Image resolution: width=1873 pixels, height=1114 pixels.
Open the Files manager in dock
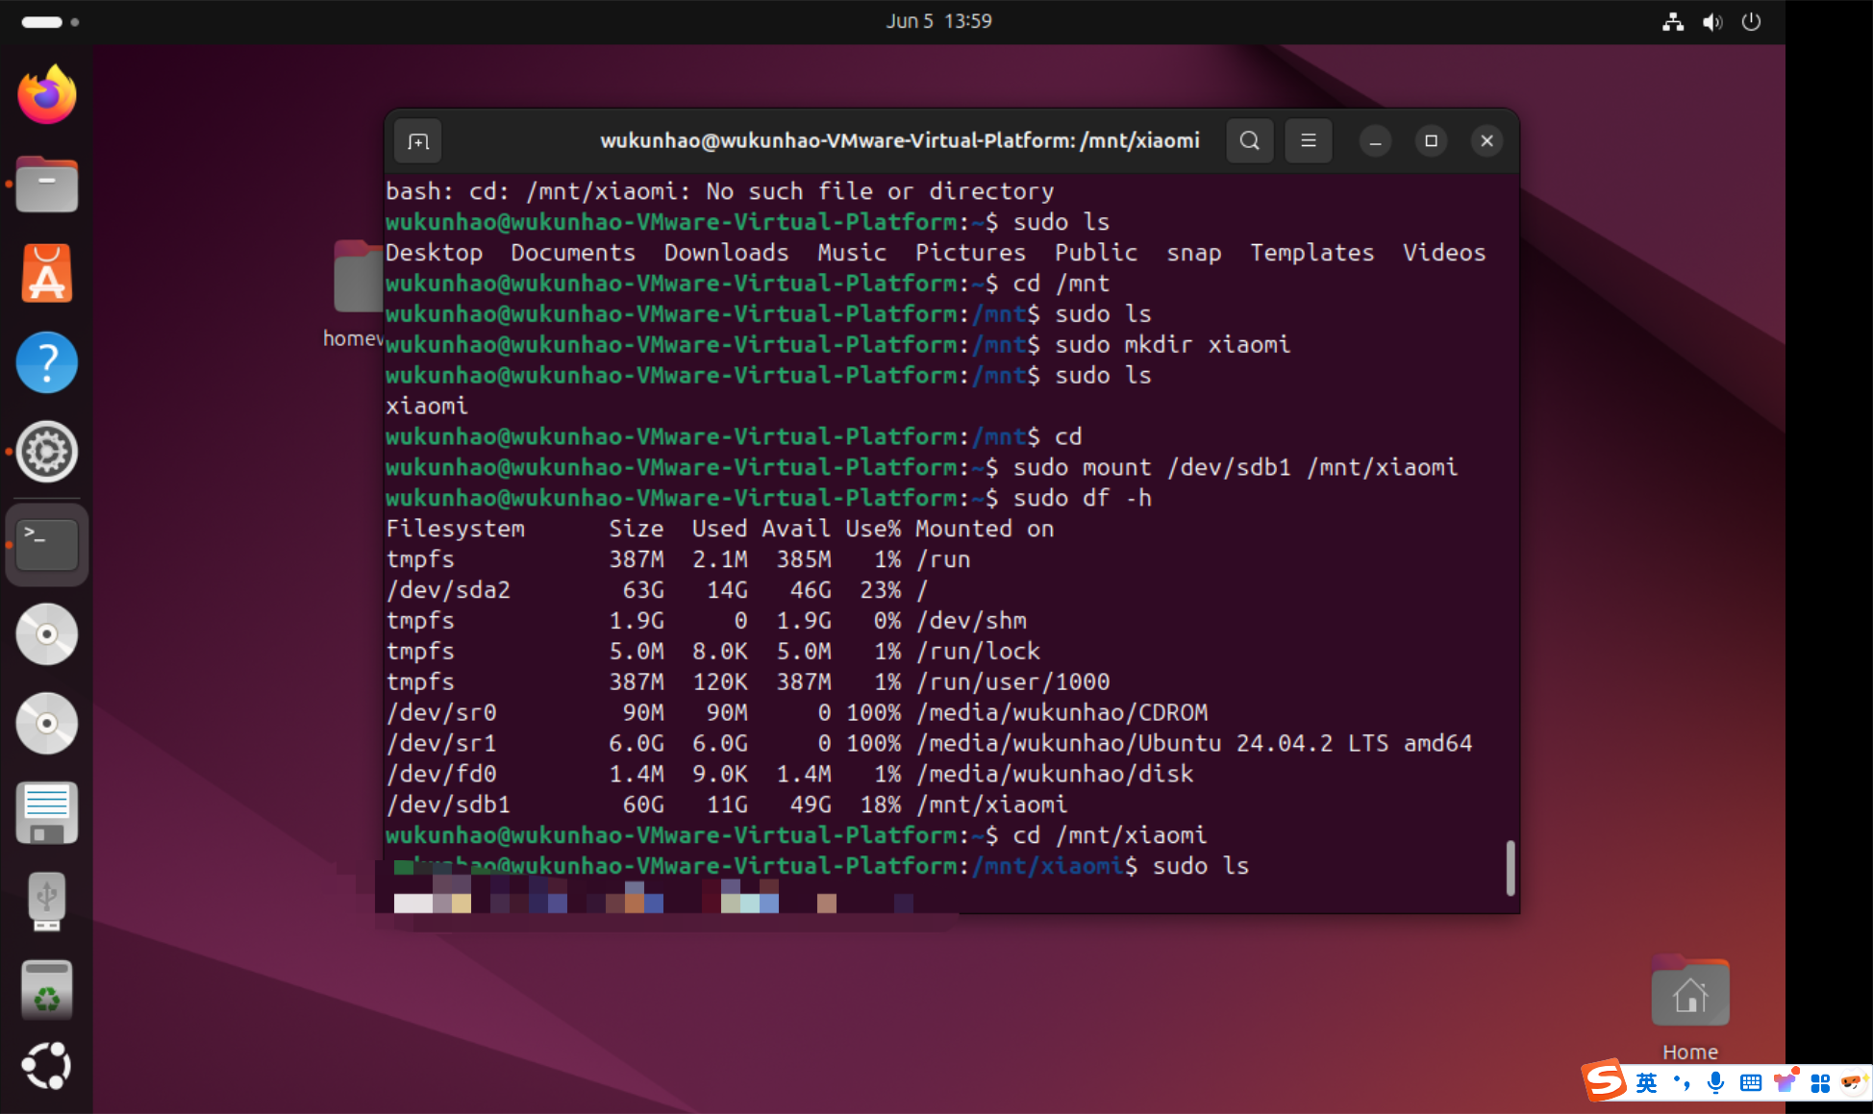pyautogui.click(x=46, y=184)
